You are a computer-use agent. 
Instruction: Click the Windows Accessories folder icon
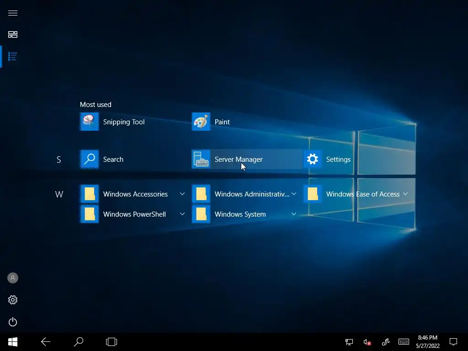click(x=89, y=194)
